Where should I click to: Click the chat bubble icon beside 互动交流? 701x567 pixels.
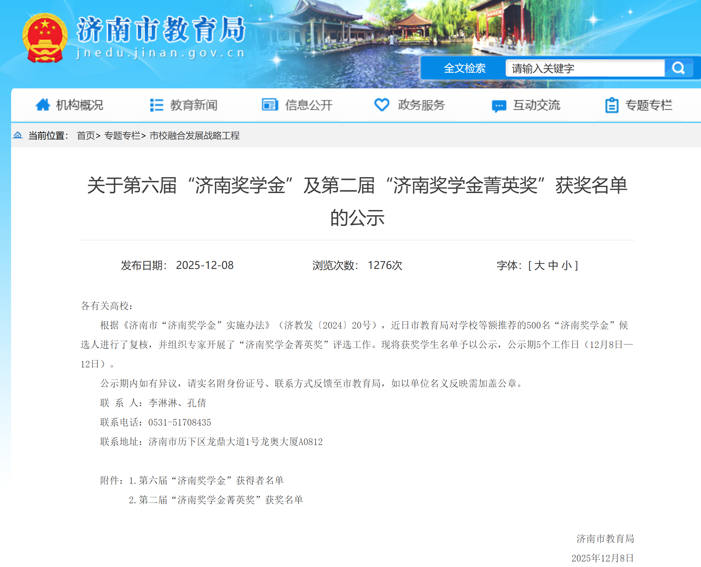pos(499,106)
